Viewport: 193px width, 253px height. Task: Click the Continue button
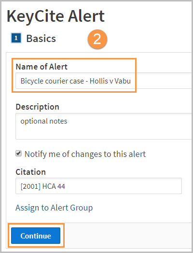36,236
